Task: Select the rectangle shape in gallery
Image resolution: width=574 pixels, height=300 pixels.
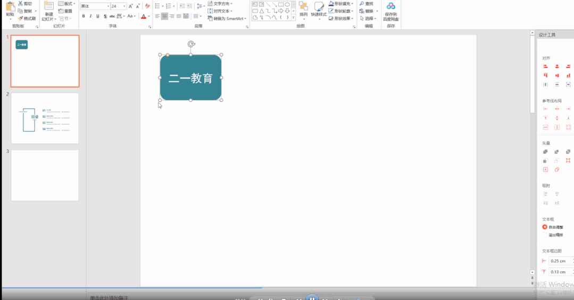Action: pyautogui.click(x=281, y=4)
